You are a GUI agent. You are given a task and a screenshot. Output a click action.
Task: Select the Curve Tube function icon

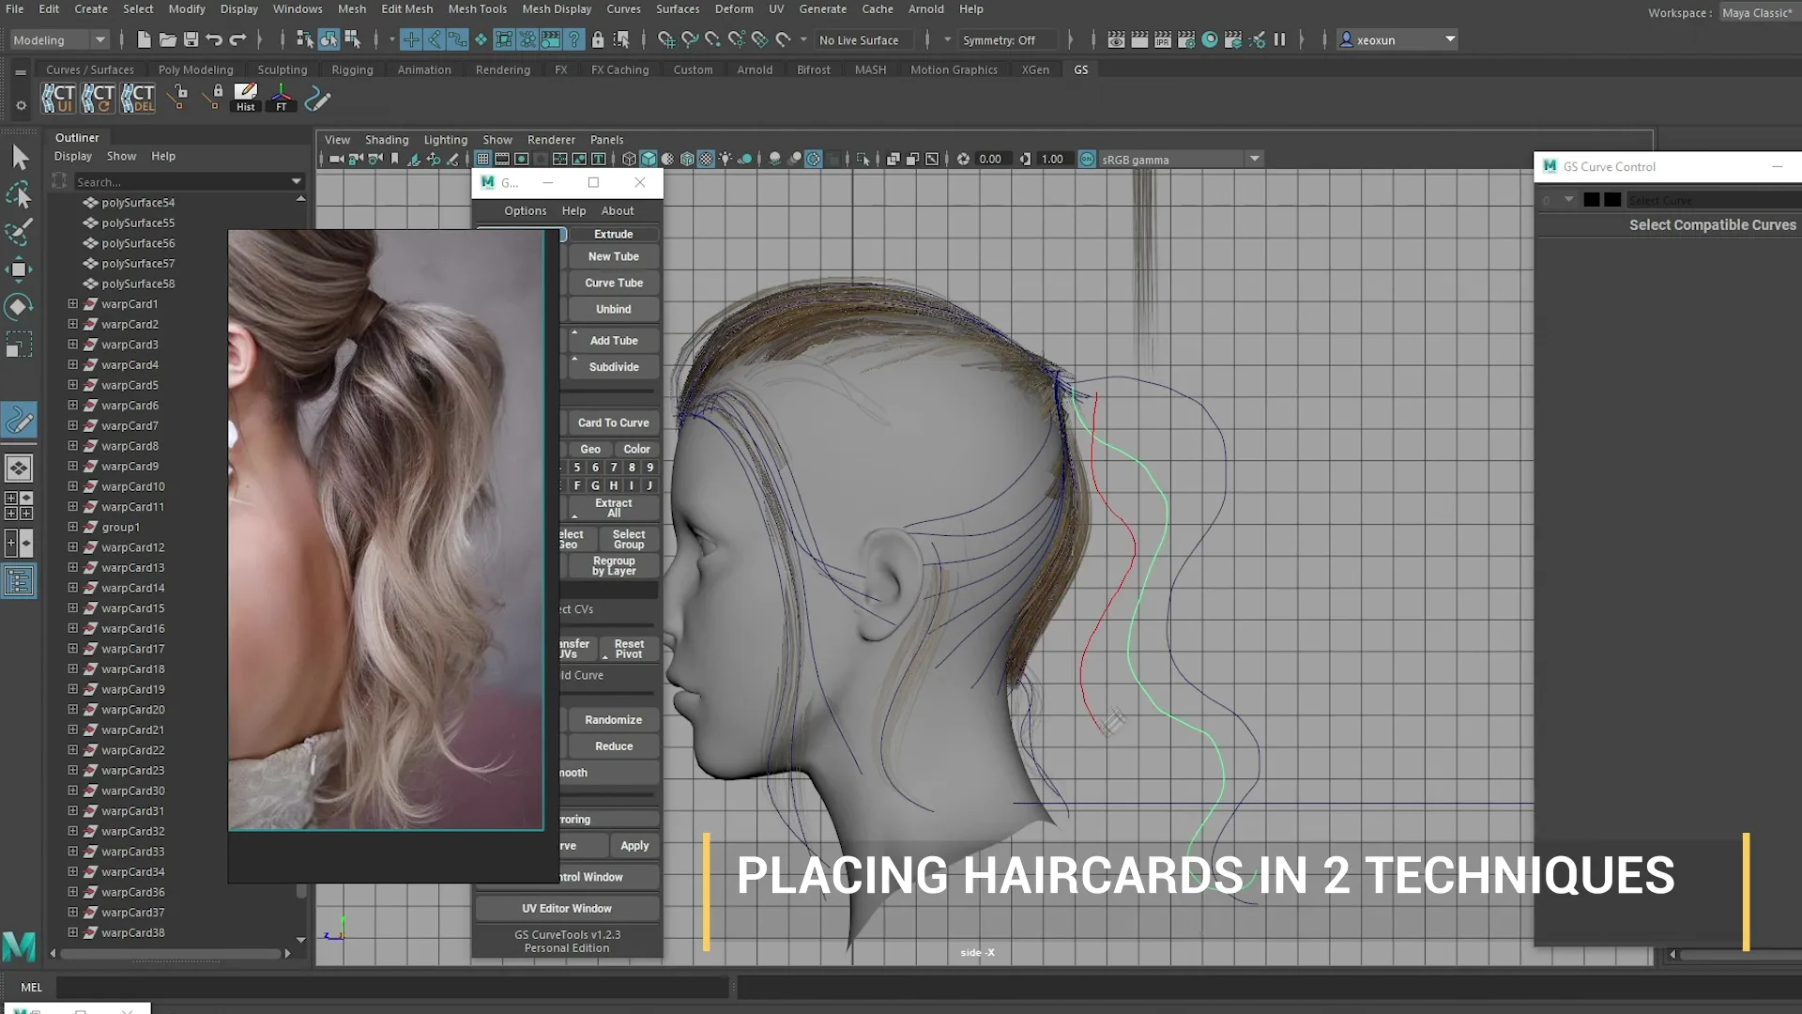pos(613,283)
